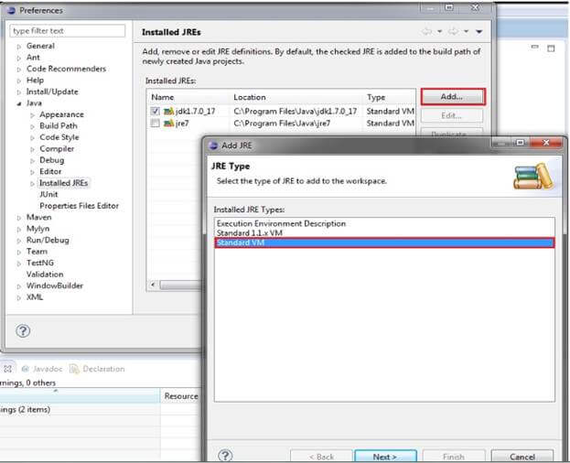Collapse the Java preferences node
The image size is (570, 463).
tap(19, 103)
